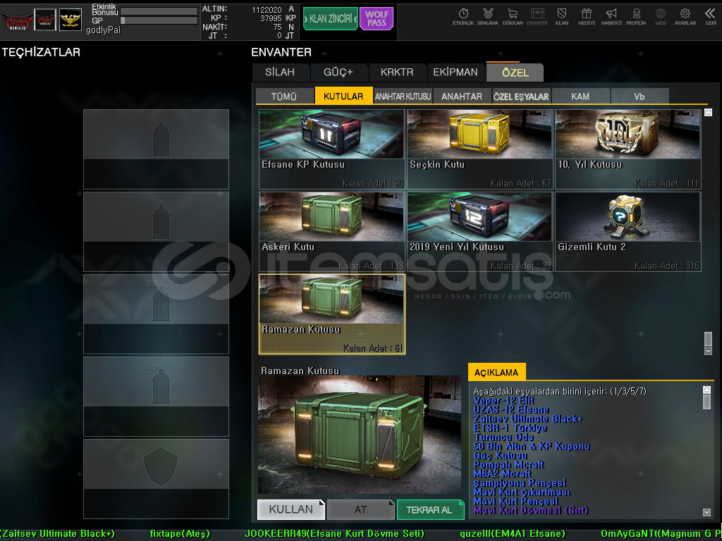This screenshot has height=541, width=722.
Task: Select the Askeri Kutu item
Action: tap(331, 232)
